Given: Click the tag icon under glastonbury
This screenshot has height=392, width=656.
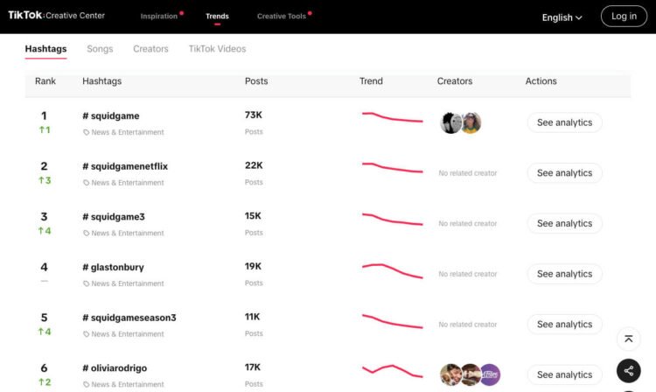Looking at the screenshot, I should [86, 283].
